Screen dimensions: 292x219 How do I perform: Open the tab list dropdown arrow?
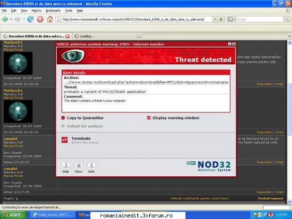(x=289, y=36)
